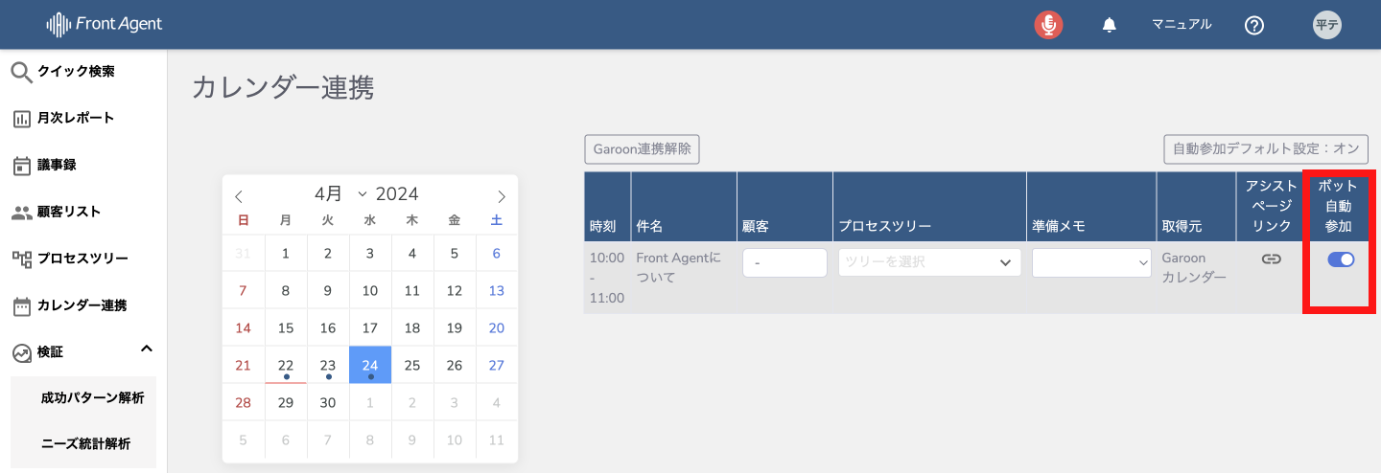Viewport: 1381px width, 473px height.
Task: Toggle the 自動参加デフォルト設定 on/off button
Action: (x=1266, y=149)
